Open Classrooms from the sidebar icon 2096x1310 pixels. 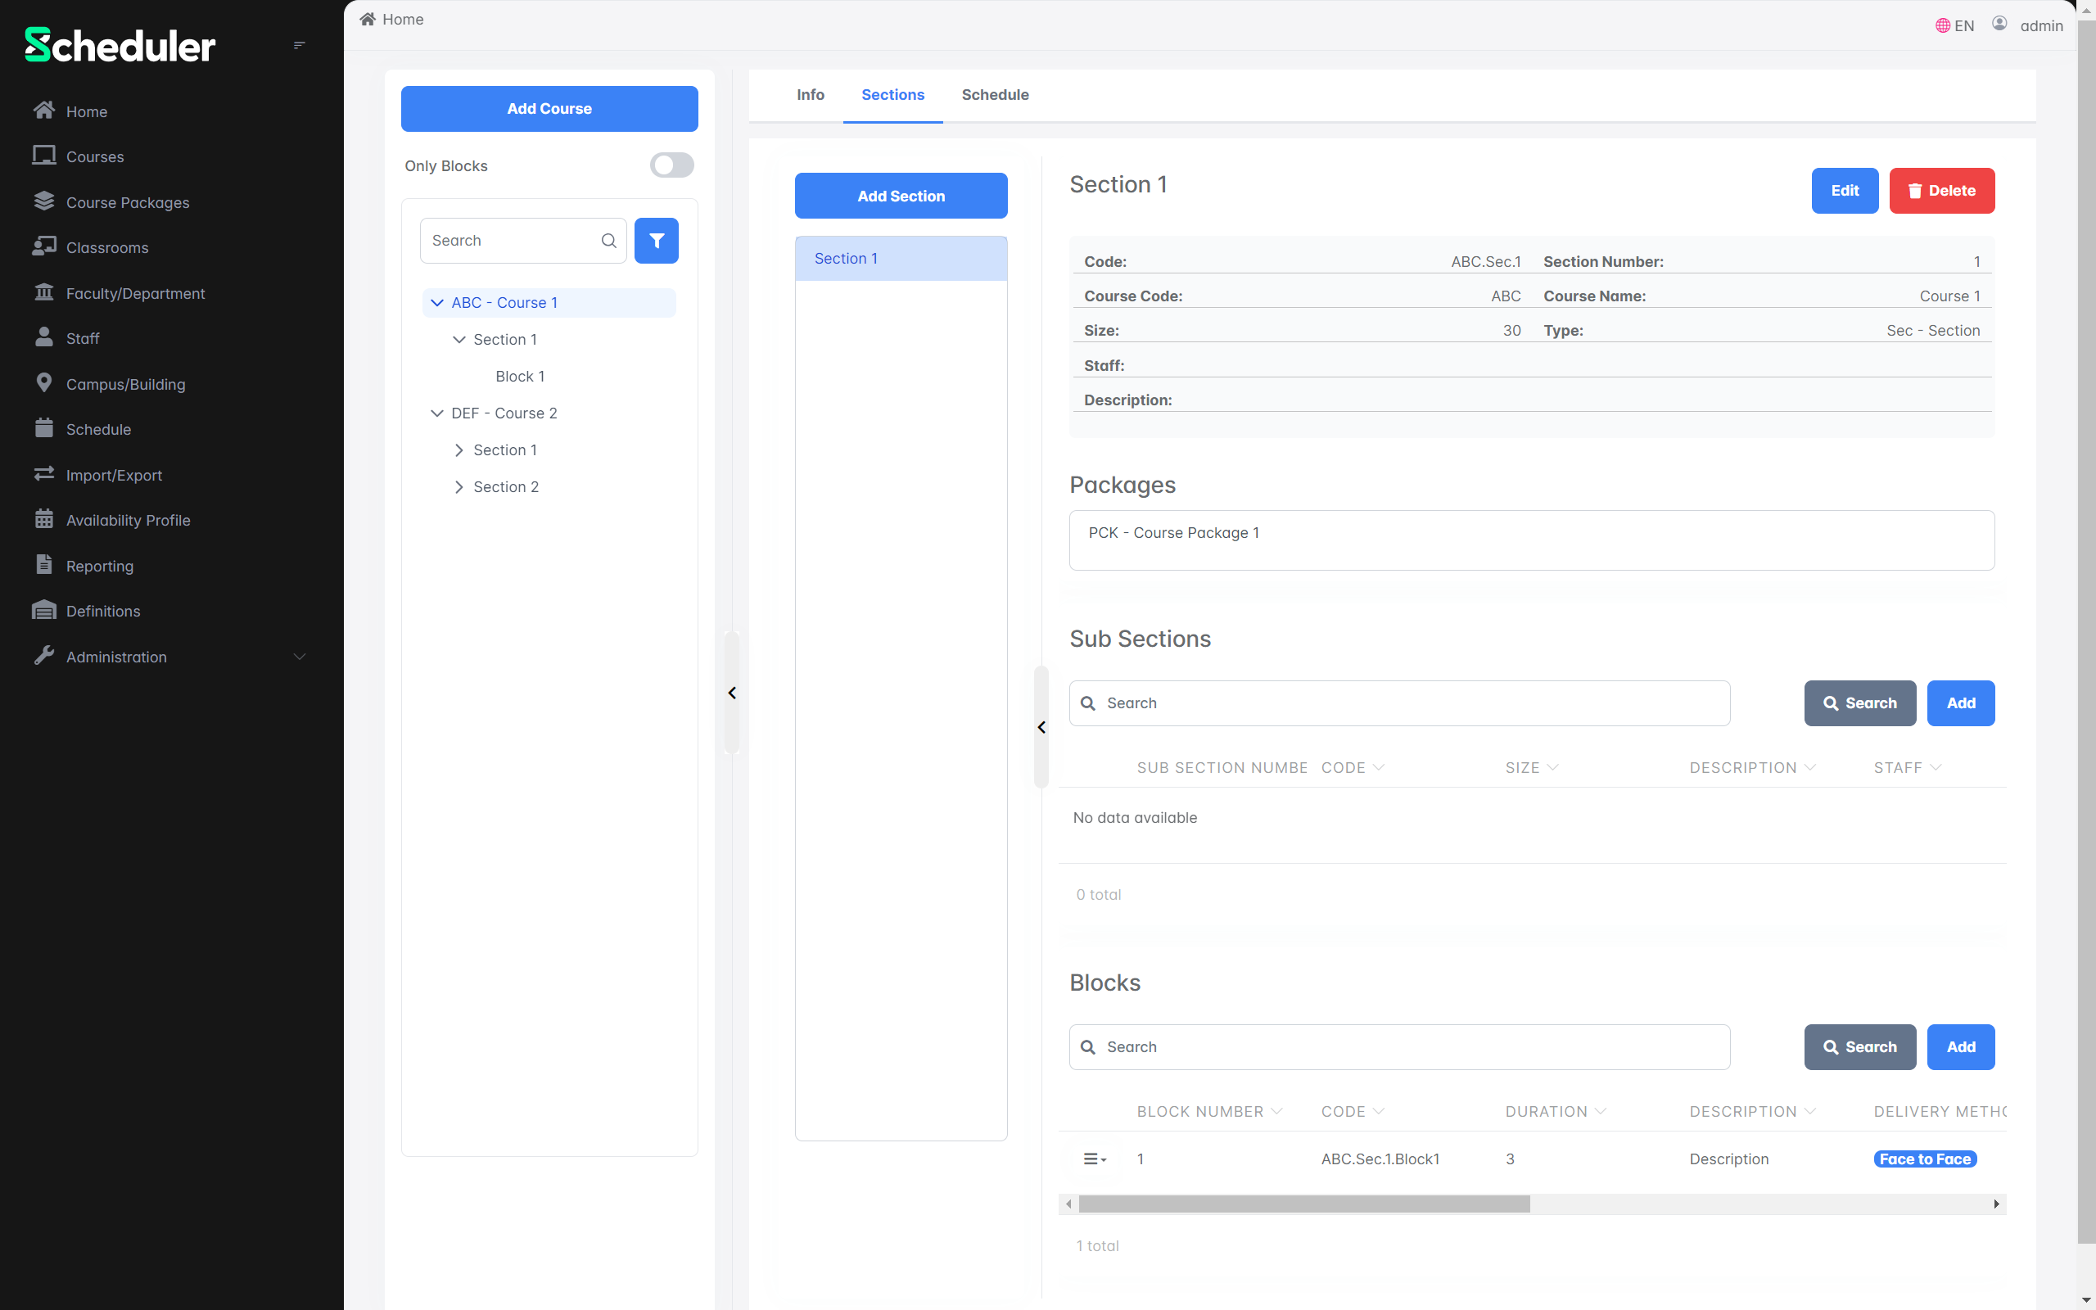click(x=43, y=247)
